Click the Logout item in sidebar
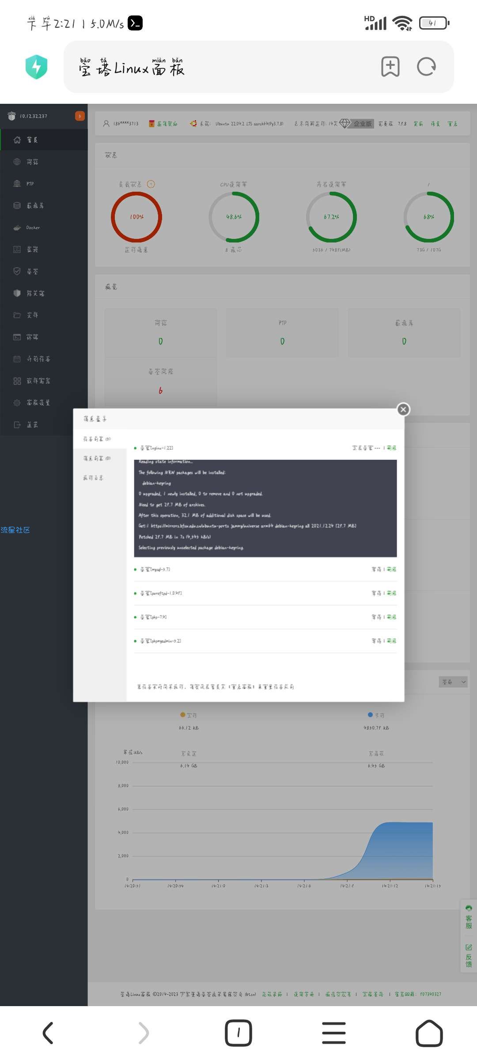This screenshot has height=1060, width=477. tap(44, 424)
